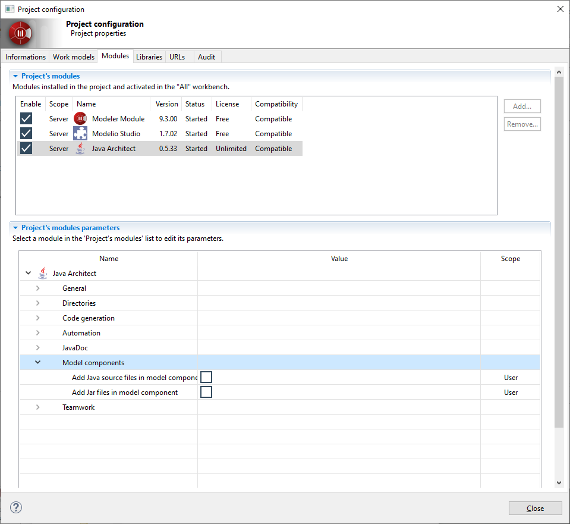Close the Project configuration window
570x524 pixels.
560,9
